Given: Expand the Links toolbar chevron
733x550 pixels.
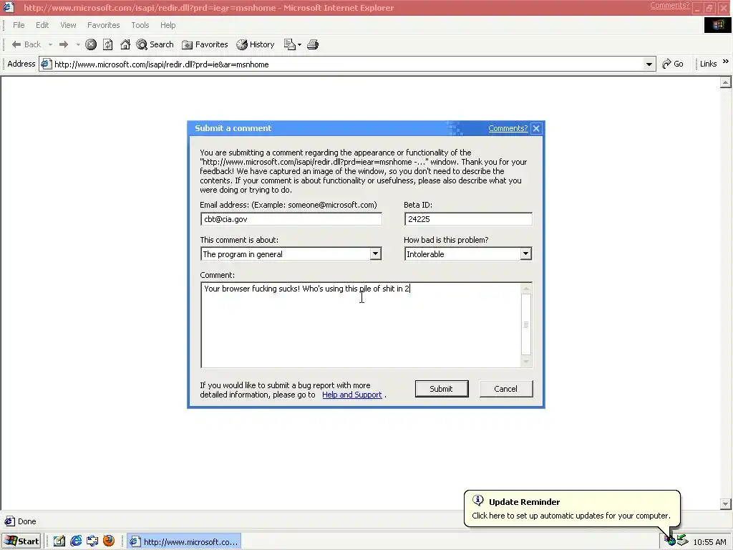Looking at the screenshot, I should click(726, 62).
